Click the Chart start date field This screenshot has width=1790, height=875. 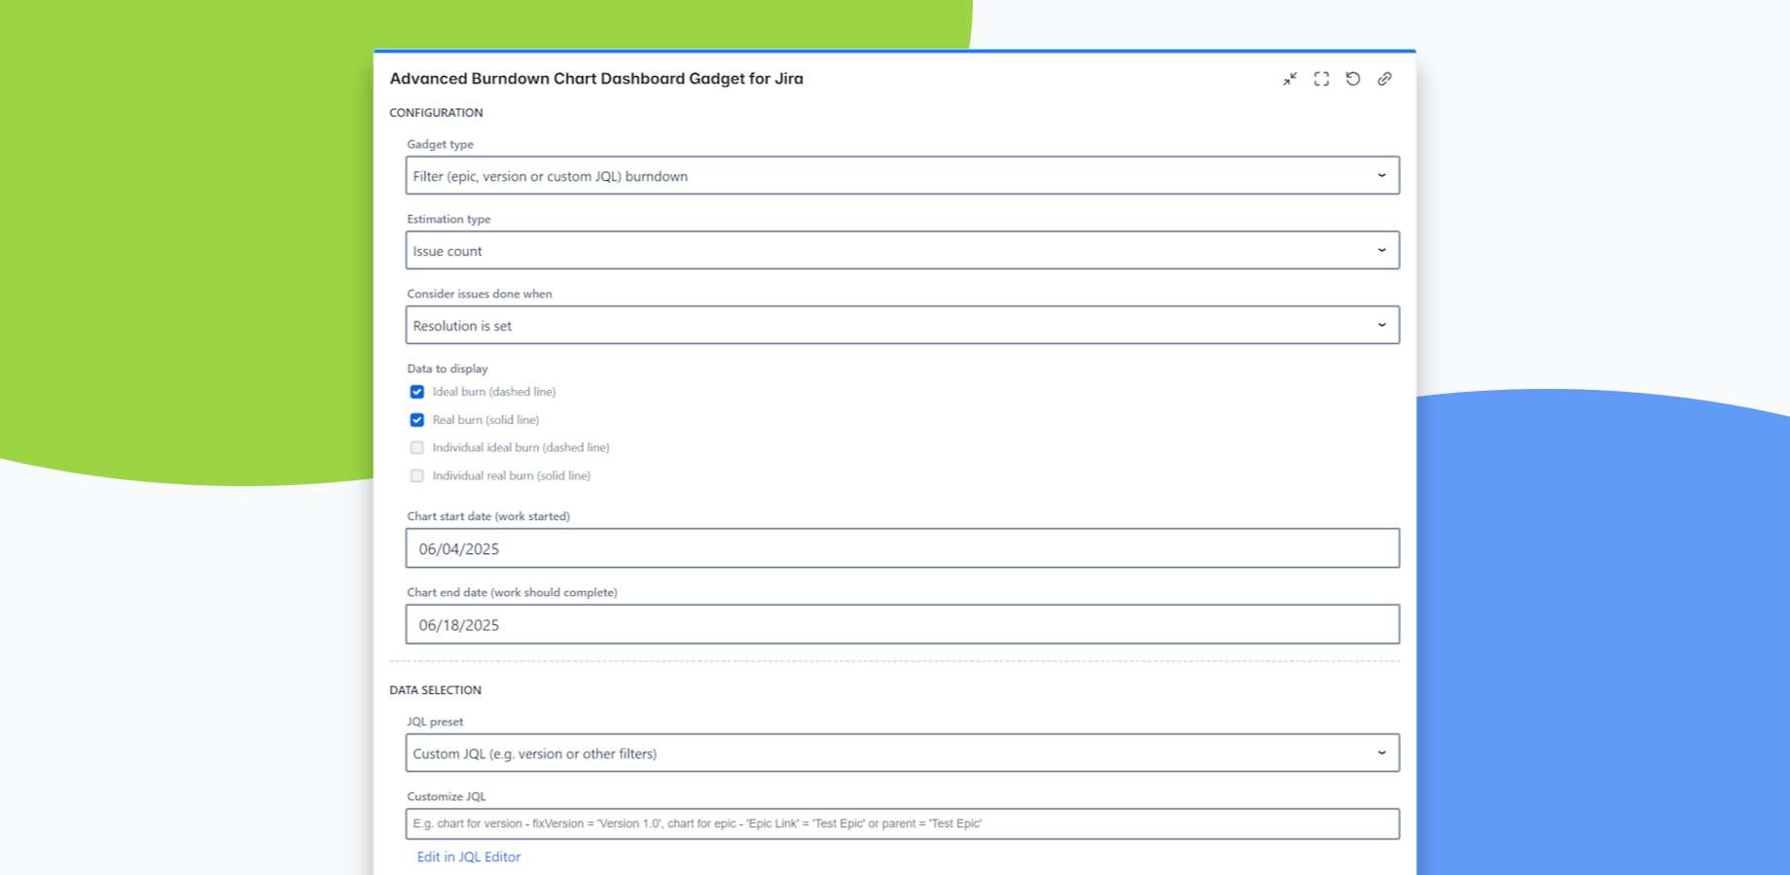click(x=903, y=548)
